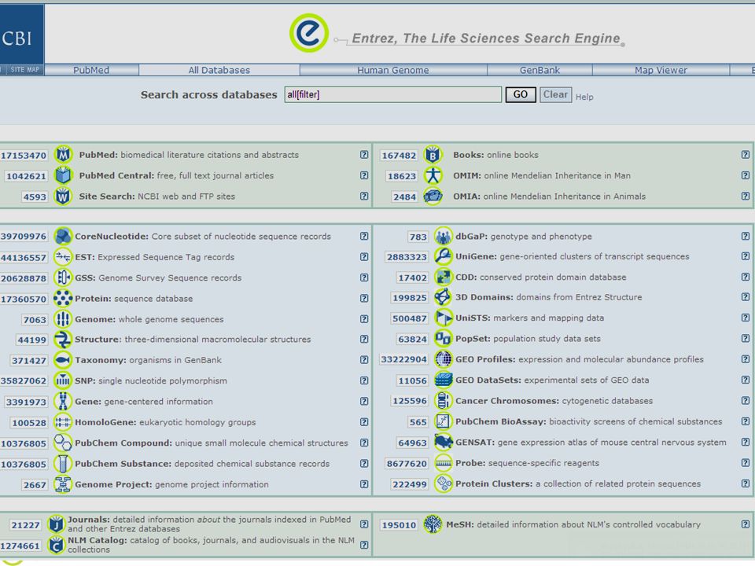This screenshot has width=755, height=566.
Task: Click the SITE MAP link
Action: coord(24,70)
